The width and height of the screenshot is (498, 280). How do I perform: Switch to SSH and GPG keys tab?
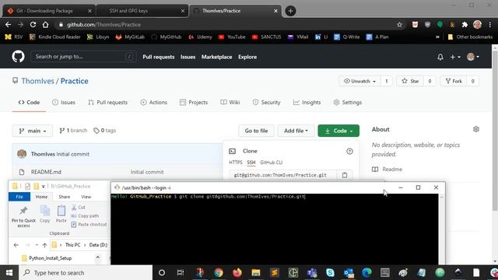[x=142, y=11]
